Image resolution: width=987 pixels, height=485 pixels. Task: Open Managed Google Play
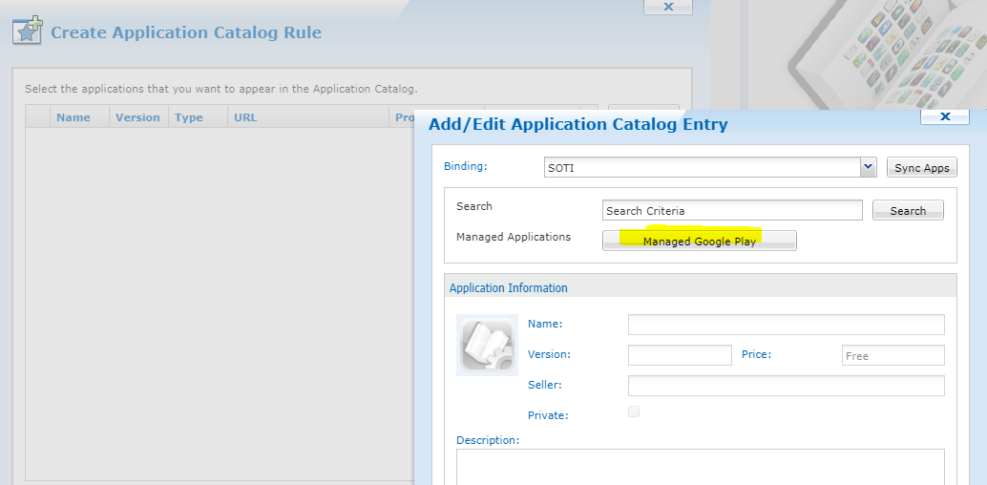tap(699, 241)
